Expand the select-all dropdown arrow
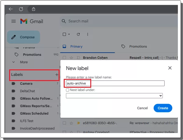This screenshot has height=140, width=183. 69,34
